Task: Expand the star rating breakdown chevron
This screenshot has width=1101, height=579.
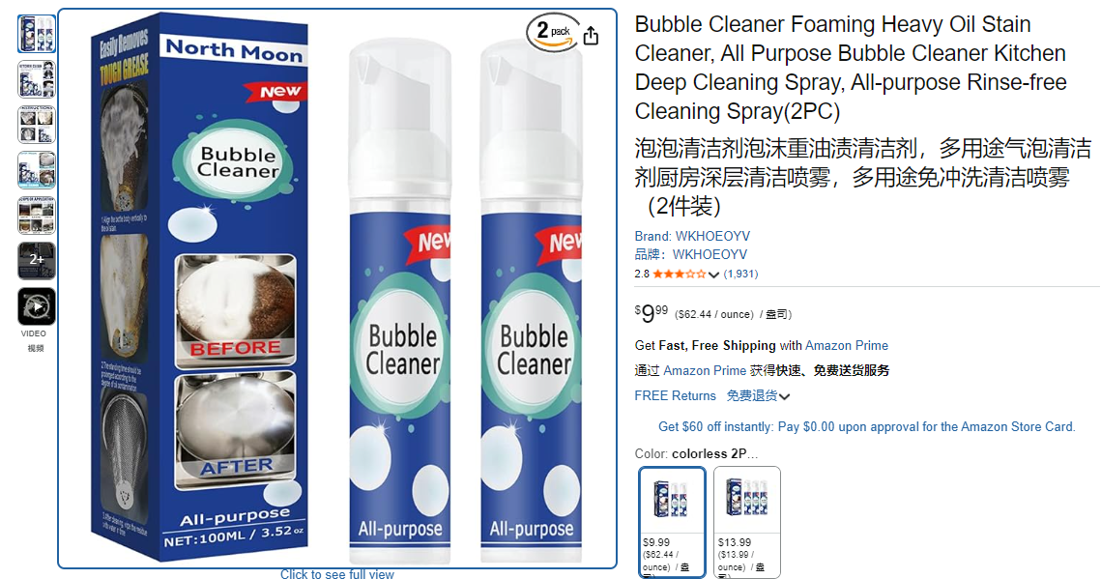Action: coord(714,275)
